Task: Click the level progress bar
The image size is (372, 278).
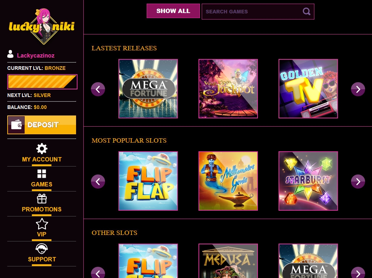Action: (42, 82)
